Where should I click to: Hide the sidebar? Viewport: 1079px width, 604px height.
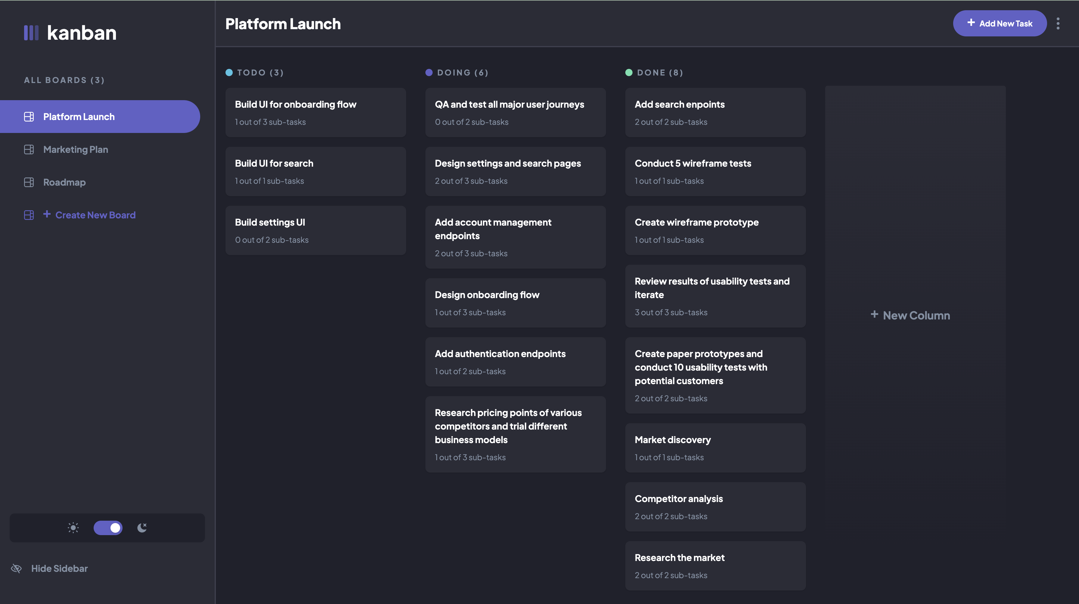59,569
